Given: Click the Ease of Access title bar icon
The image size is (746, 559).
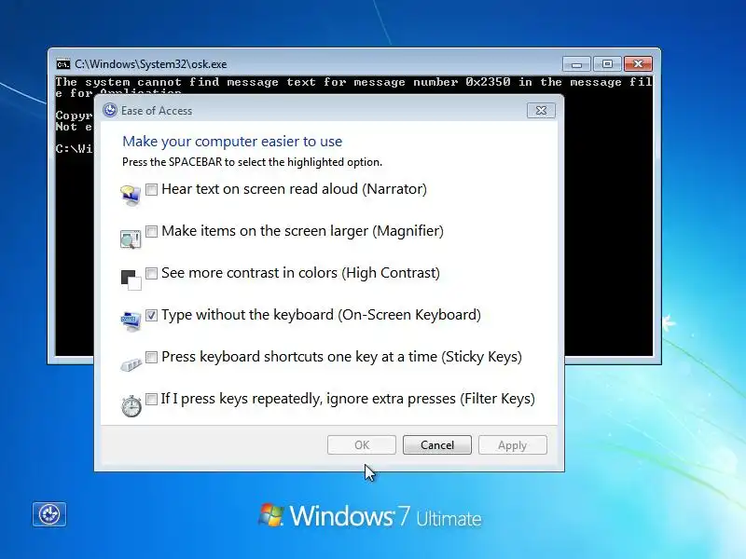Looking at the screenshot, I should pos(110,110).
